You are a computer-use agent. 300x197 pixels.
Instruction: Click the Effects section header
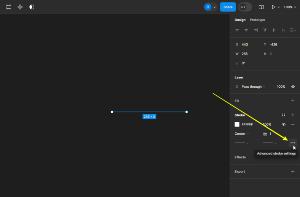[240, 157]
